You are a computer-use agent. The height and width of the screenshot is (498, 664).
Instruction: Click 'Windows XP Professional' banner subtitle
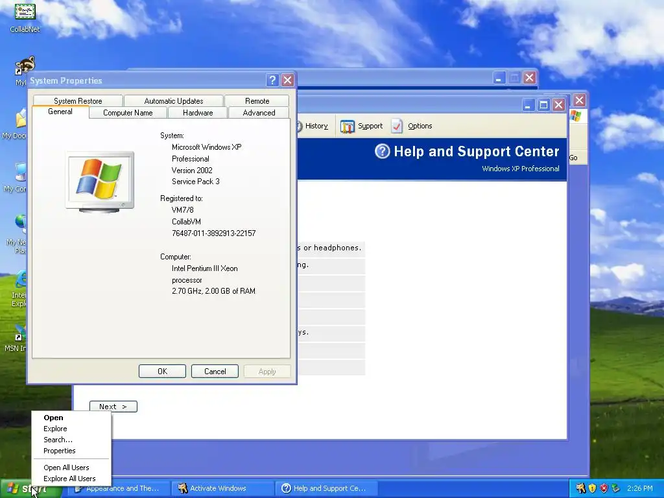(521, 169)
